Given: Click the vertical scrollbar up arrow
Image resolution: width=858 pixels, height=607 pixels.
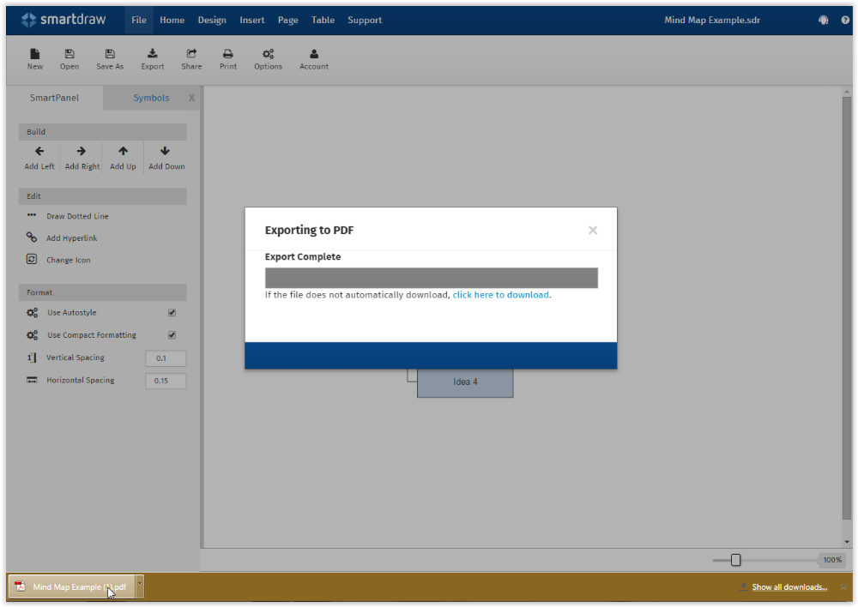Looking at the screenshot, I should pyautogui.click(x=847, y=92).
